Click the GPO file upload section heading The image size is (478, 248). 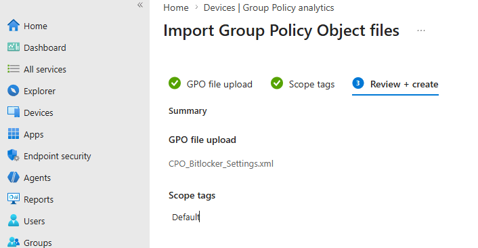[x=202, y=140]
